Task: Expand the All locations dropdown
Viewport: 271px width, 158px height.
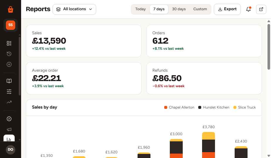Action: (x=74, y=9)
